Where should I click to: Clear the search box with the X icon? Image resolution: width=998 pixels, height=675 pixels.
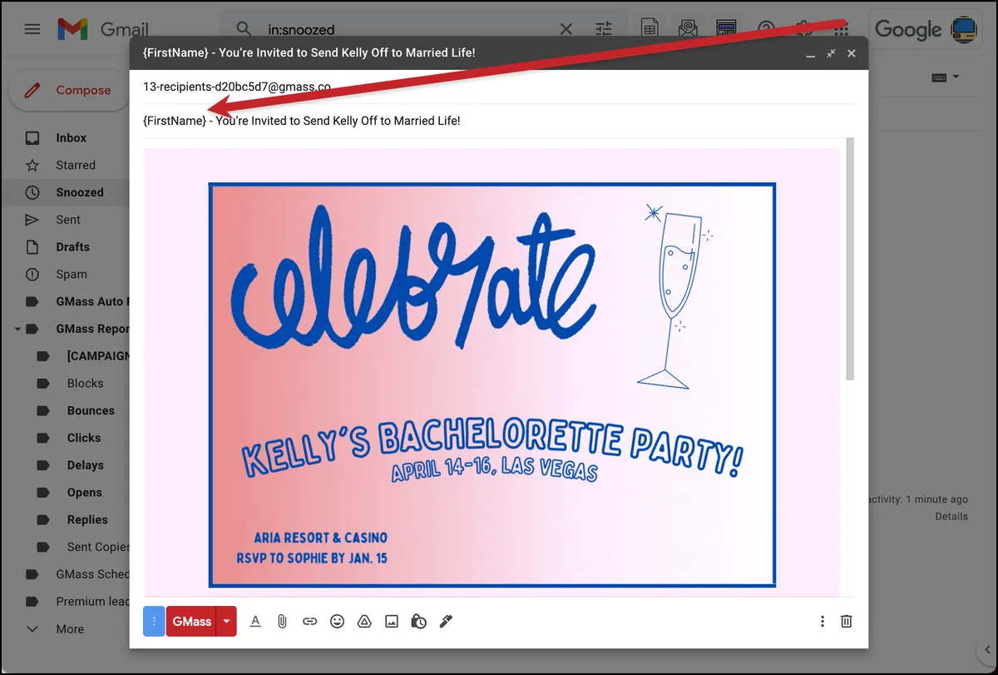pyautogui.click(x=566, y=29)
